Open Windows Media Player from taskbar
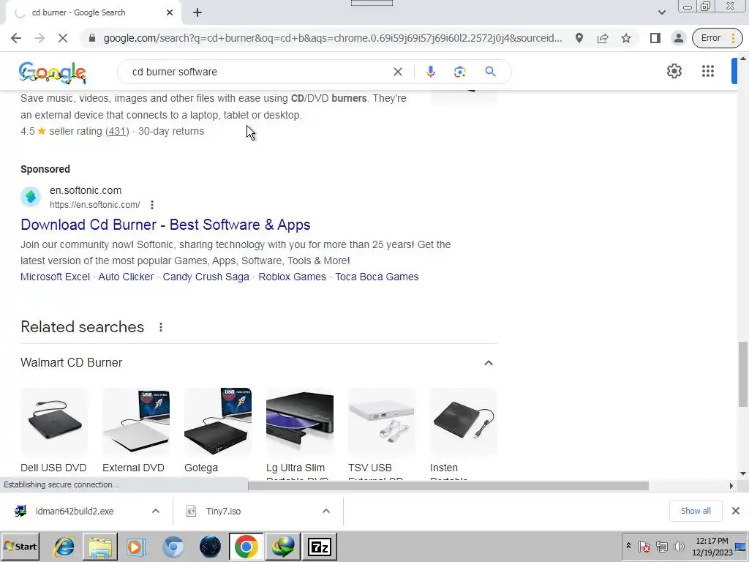The image size is (749, 562). coord(136,547)
